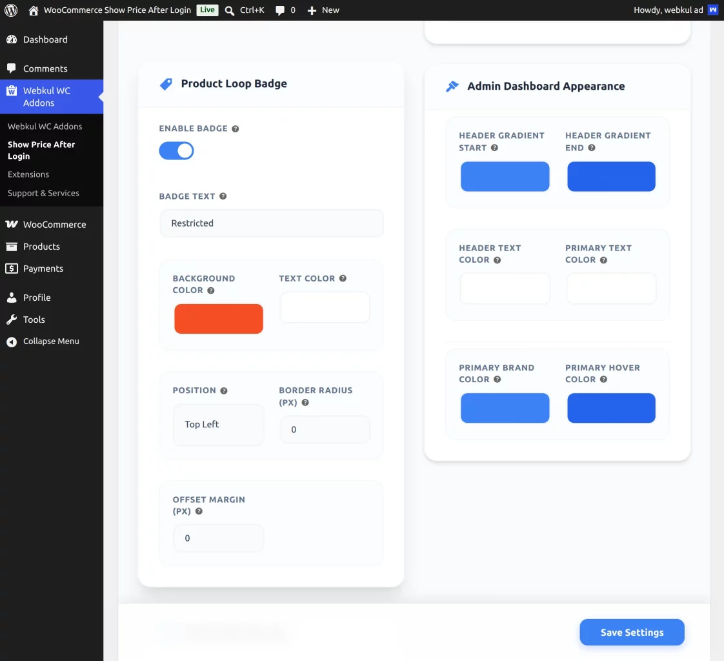Click help icon beside Enable Badge
Screen dimensions: 724x661
pyautogui.click(x=236, y=129)
